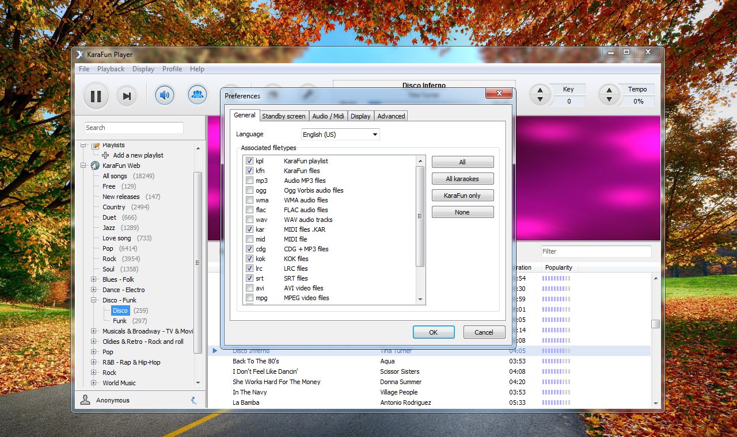The image size is (737, 437).
Task: Toggle the kpl KaraFun playlist checkbox
Action: click(x=249, y=161)
